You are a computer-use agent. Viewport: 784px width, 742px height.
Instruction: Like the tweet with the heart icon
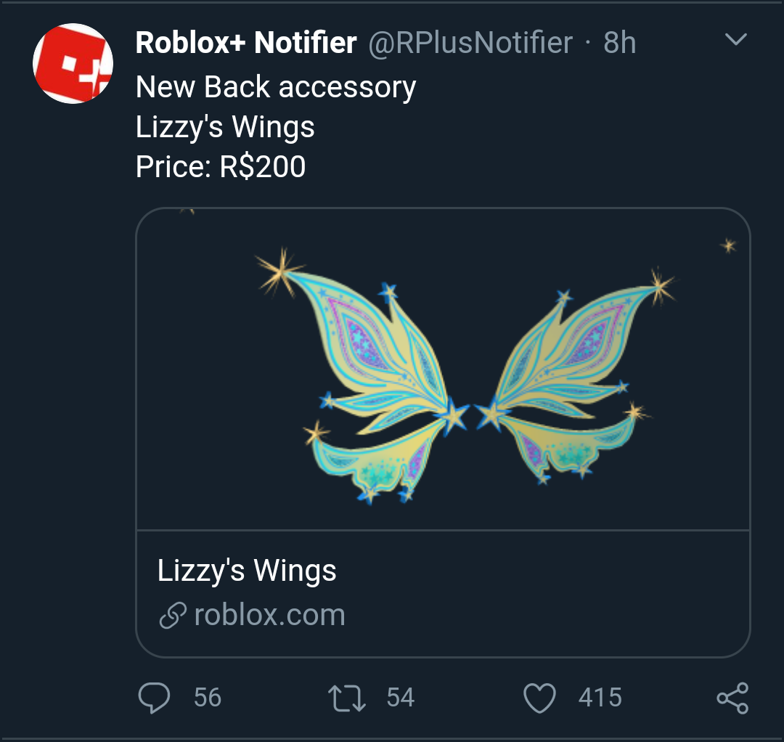pos(539,698)
